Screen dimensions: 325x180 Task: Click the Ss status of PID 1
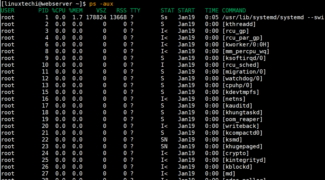pyautogui.click(x=164, y=17)
